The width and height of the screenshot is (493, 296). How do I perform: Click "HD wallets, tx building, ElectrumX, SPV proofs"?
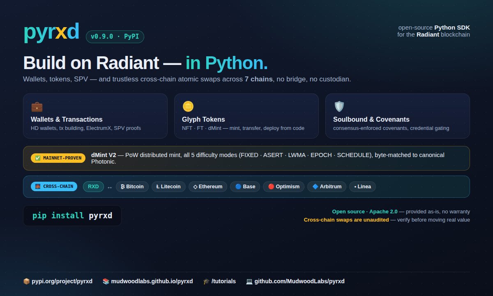(x=86, y=128)
